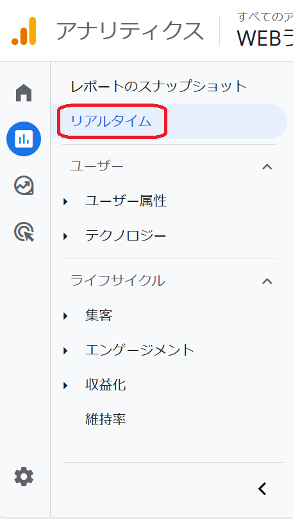This screenshot has height=519, width=293.
Task: Click the Google Analytics logo
Action: click(24, 31)
